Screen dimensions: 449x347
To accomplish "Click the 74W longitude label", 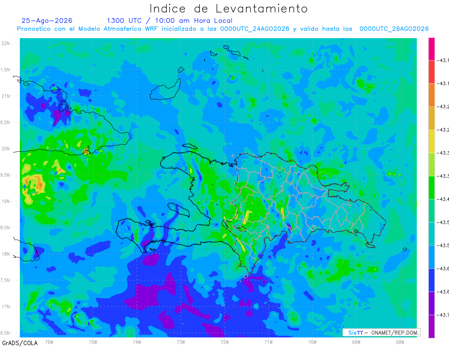I will [137, 342].
